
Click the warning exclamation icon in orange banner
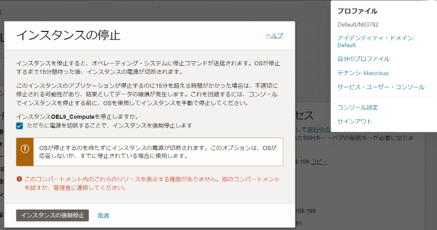pyautogui.click(x=25, y=149)
